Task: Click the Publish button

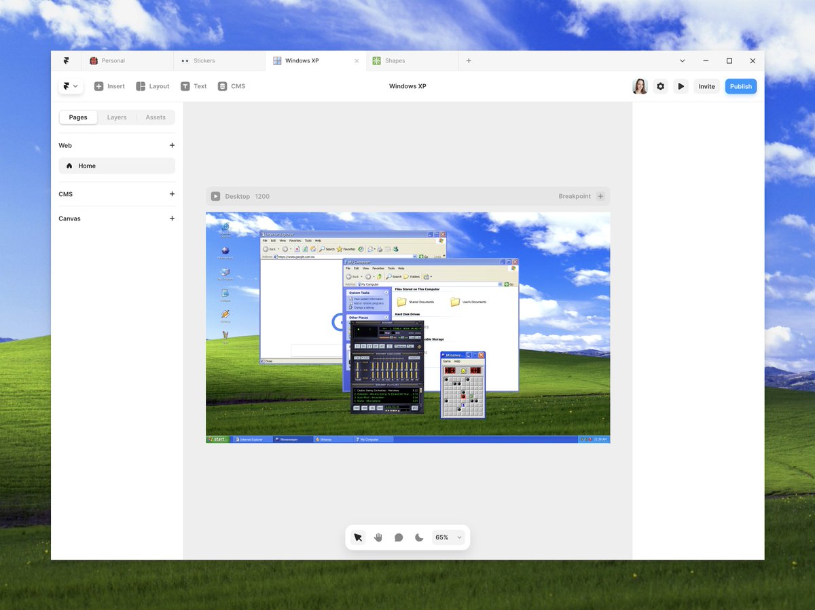Action: pos(741,86)
